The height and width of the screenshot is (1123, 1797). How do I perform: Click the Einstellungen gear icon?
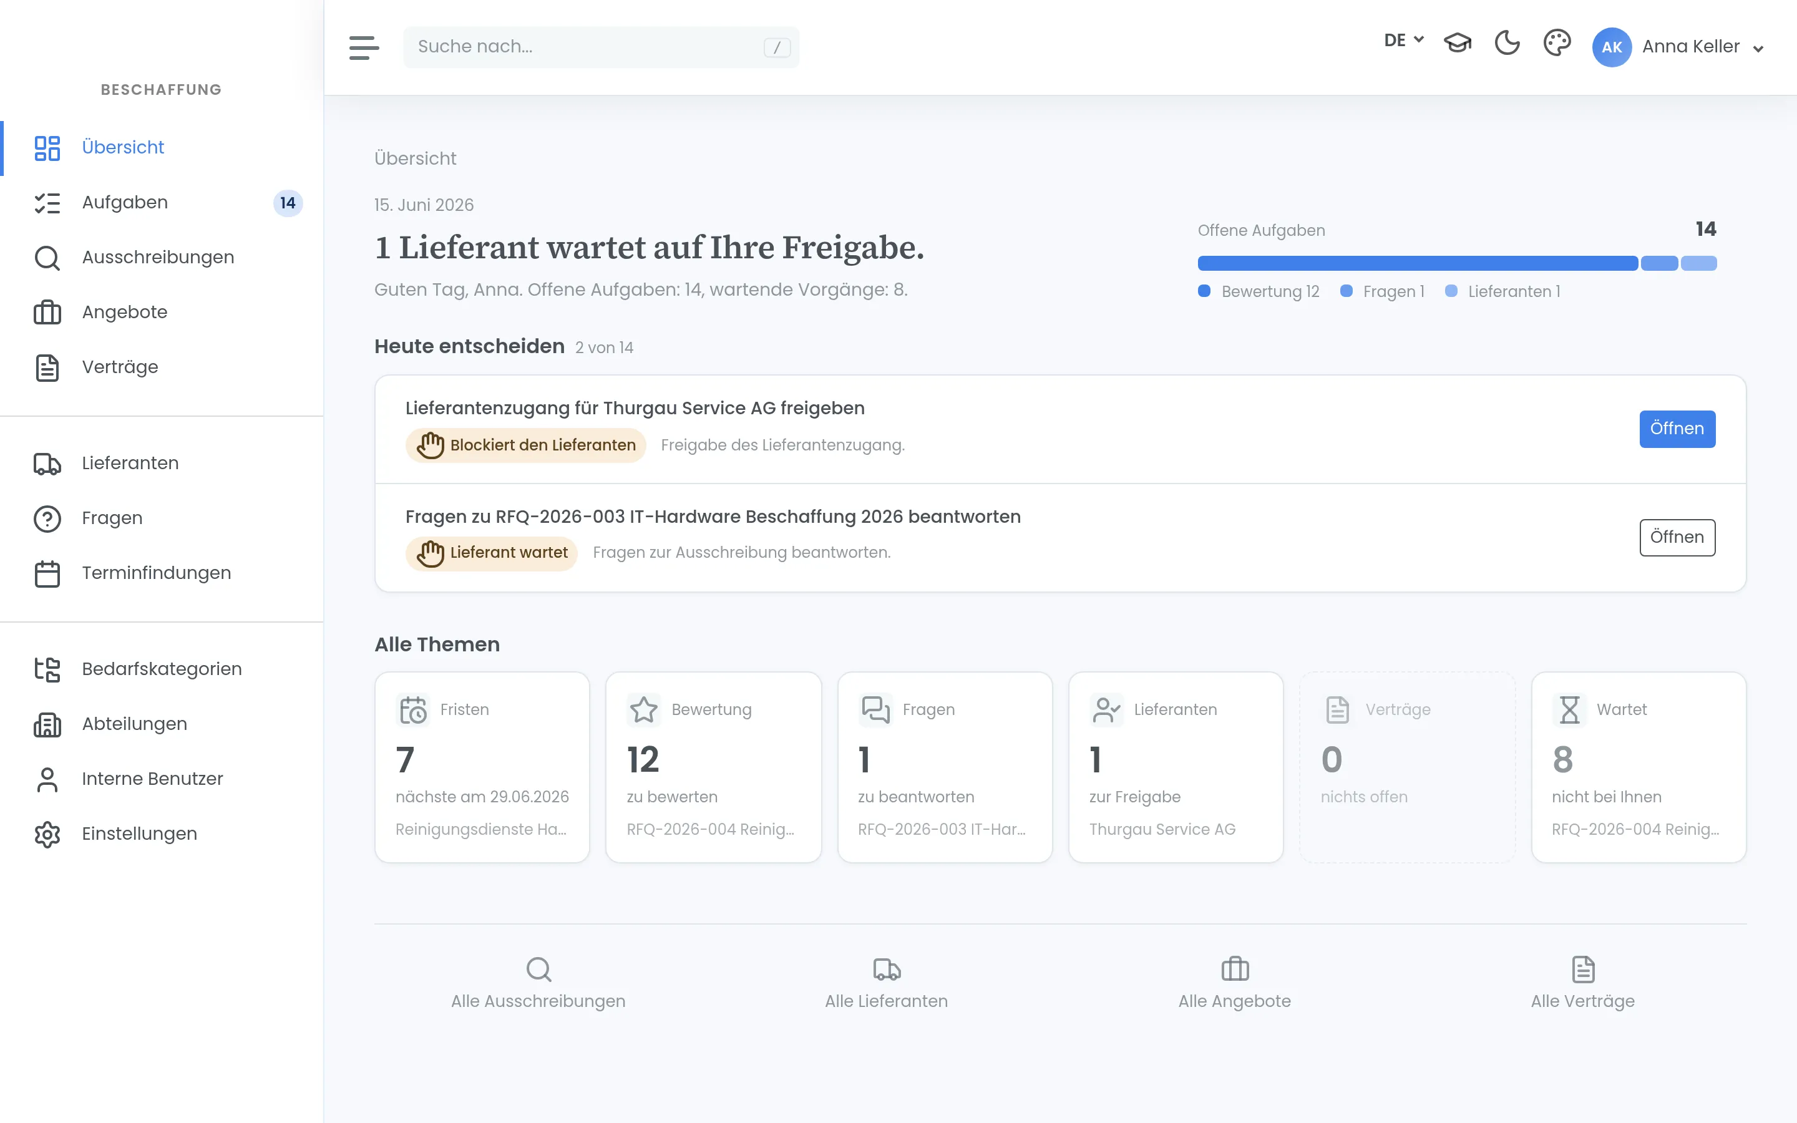click(47, 834)
